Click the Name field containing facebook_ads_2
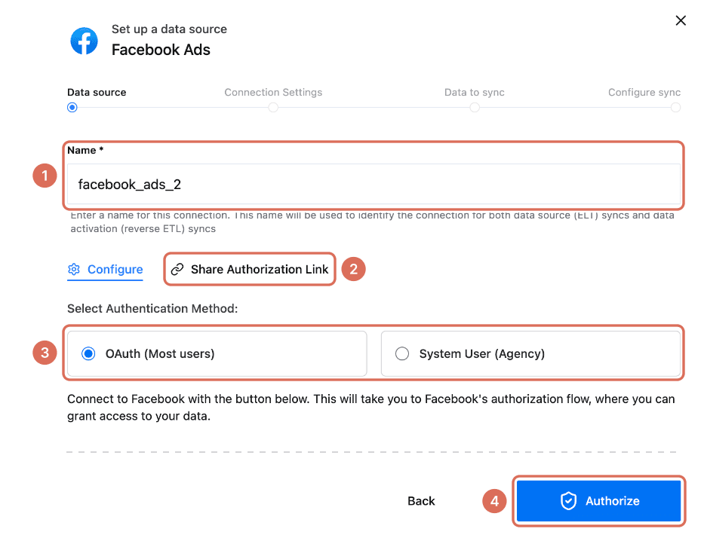The width and height of the screenshot is (704, 541). point(374,184)
